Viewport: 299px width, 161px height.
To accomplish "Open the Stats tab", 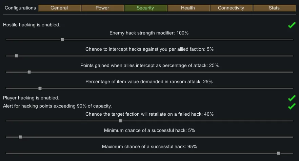I will coord(274,8).
